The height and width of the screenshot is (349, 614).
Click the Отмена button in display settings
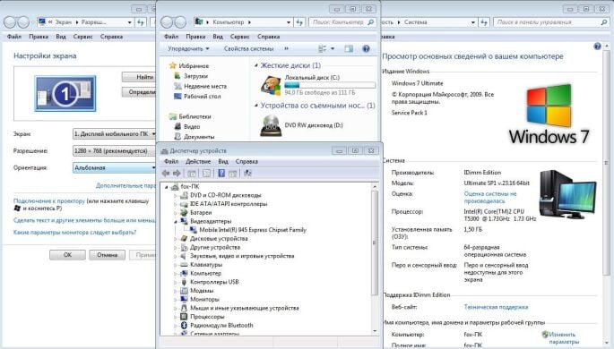pyautogui.click(x=107, y=255)
